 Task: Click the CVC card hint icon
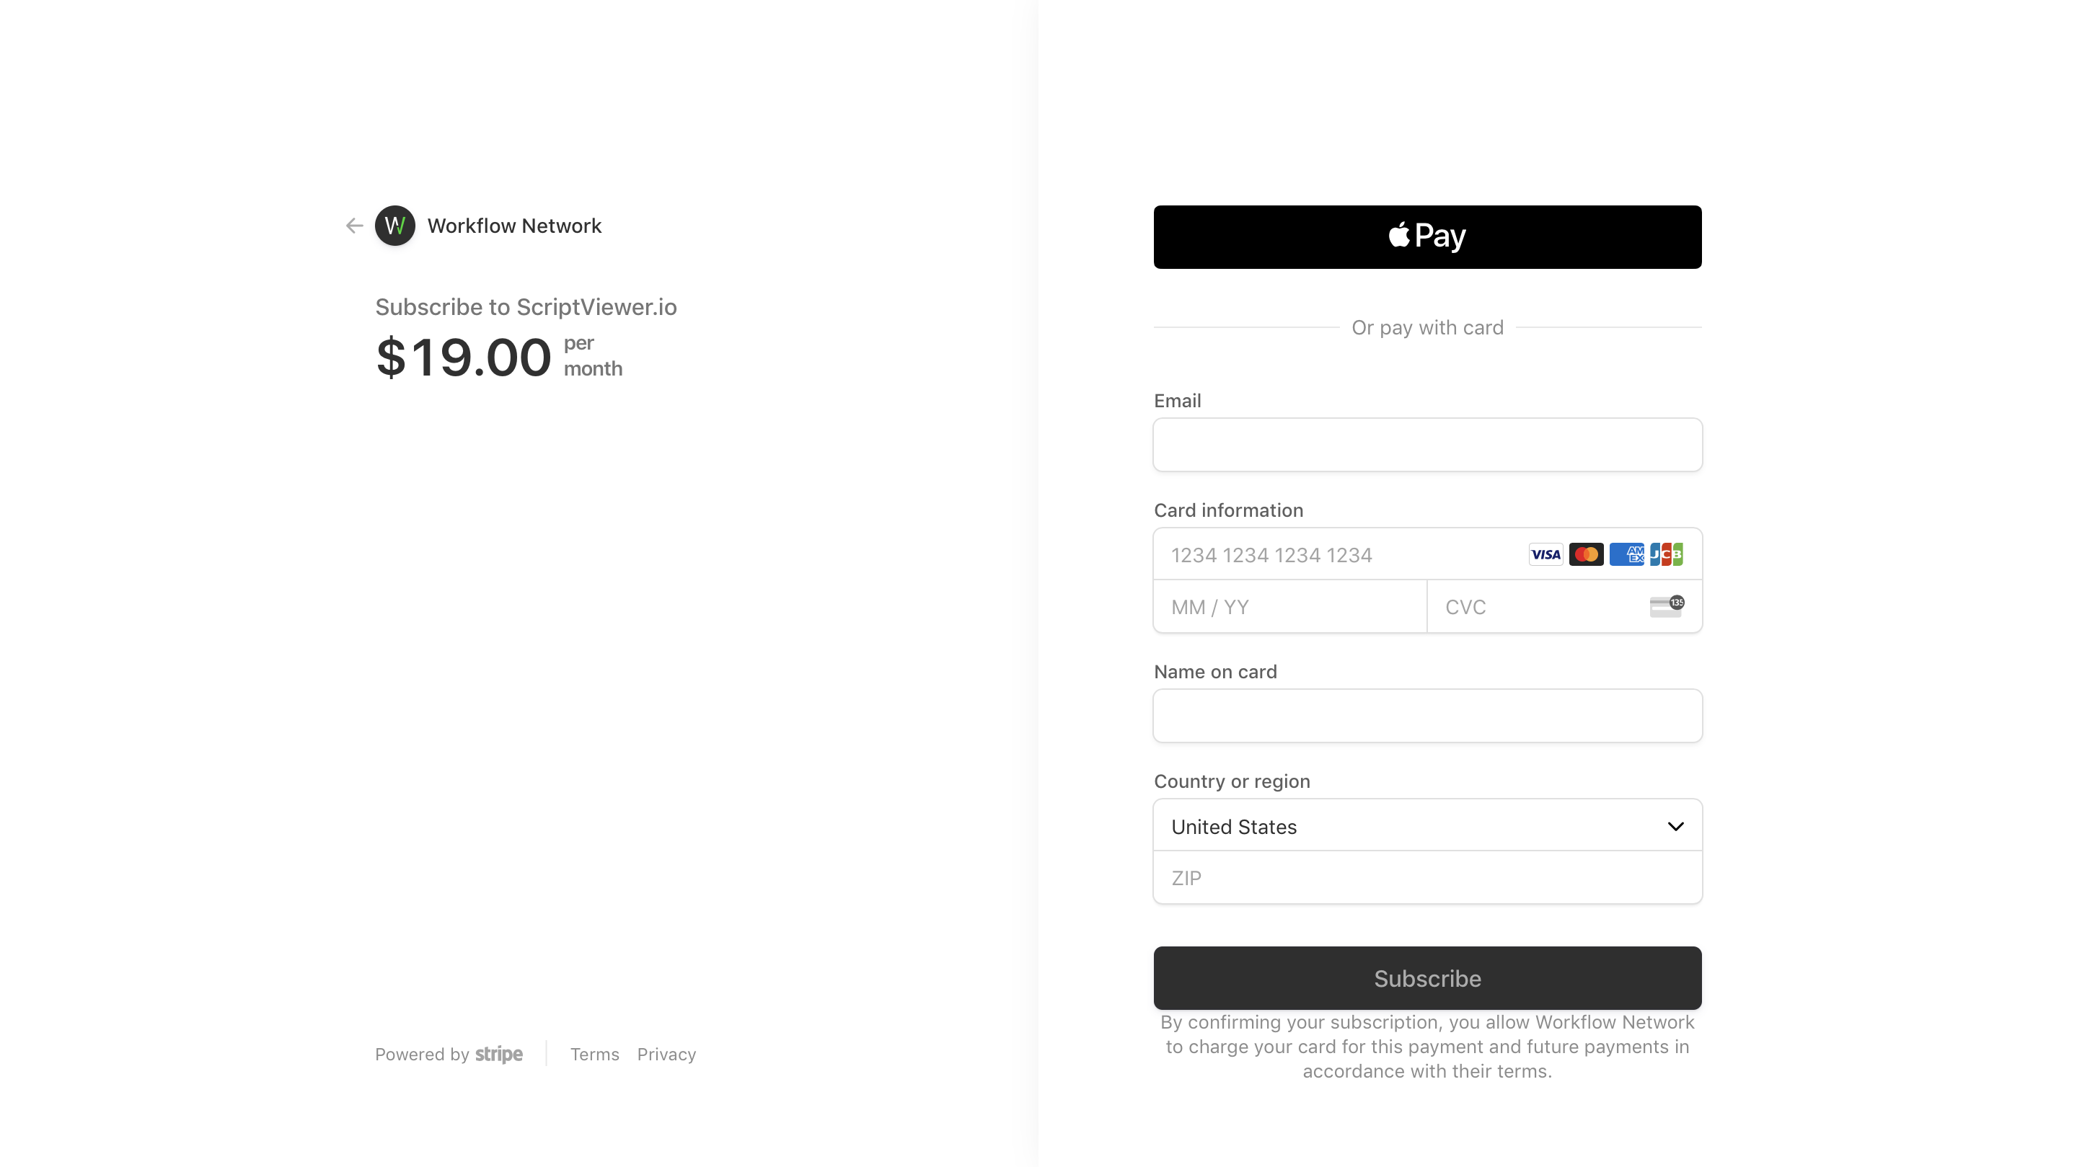click(1667, 606)
